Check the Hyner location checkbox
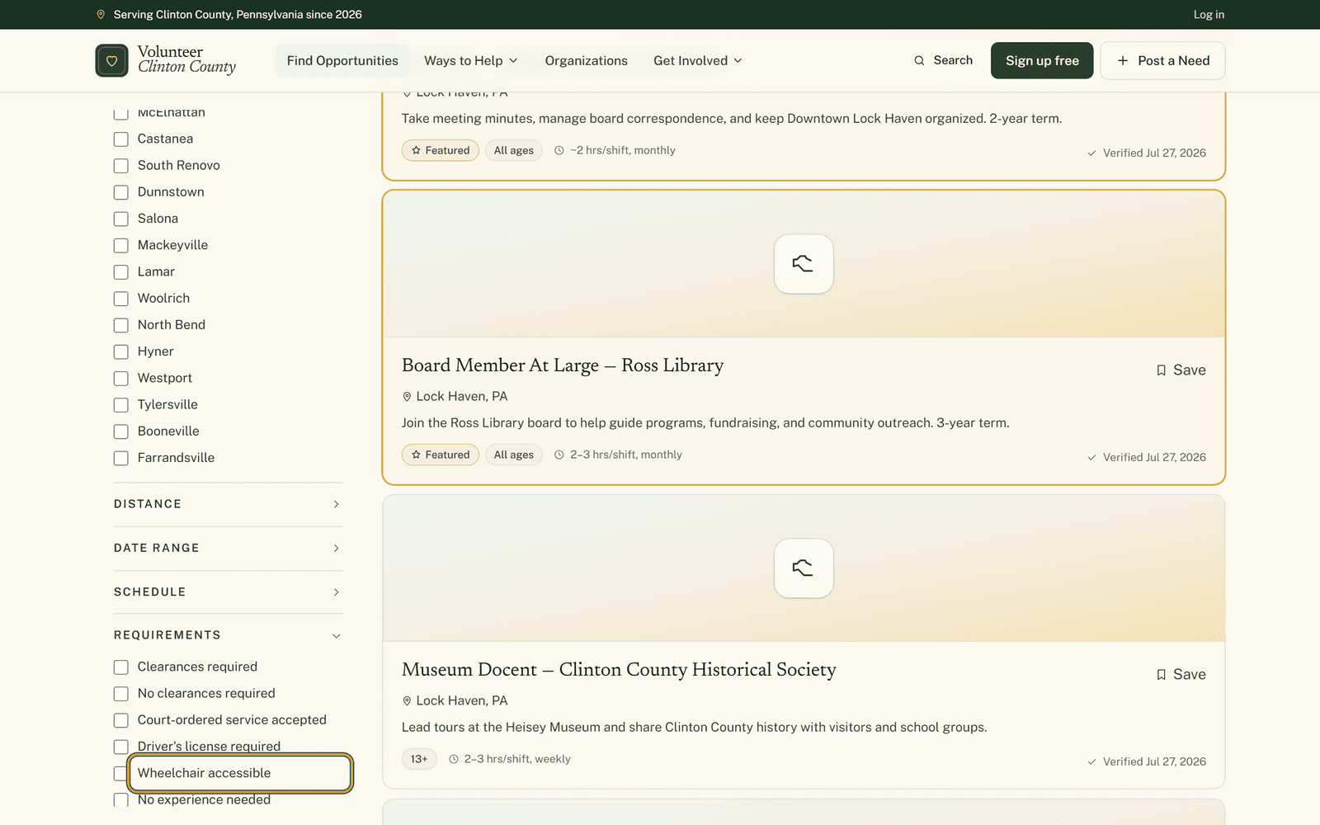1320x825 pixels. (x=121, y=351)
